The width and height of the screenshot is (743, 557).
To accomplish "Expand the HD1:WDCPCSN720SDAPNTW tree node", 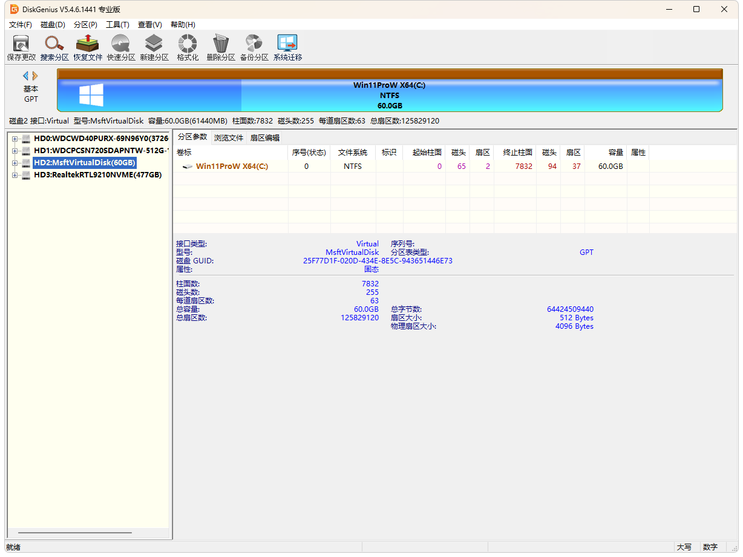I will (x=15, y=151).
